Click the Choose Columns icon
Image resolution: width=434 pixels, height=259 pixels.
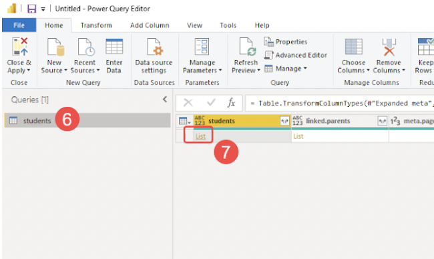coord(353,47)
